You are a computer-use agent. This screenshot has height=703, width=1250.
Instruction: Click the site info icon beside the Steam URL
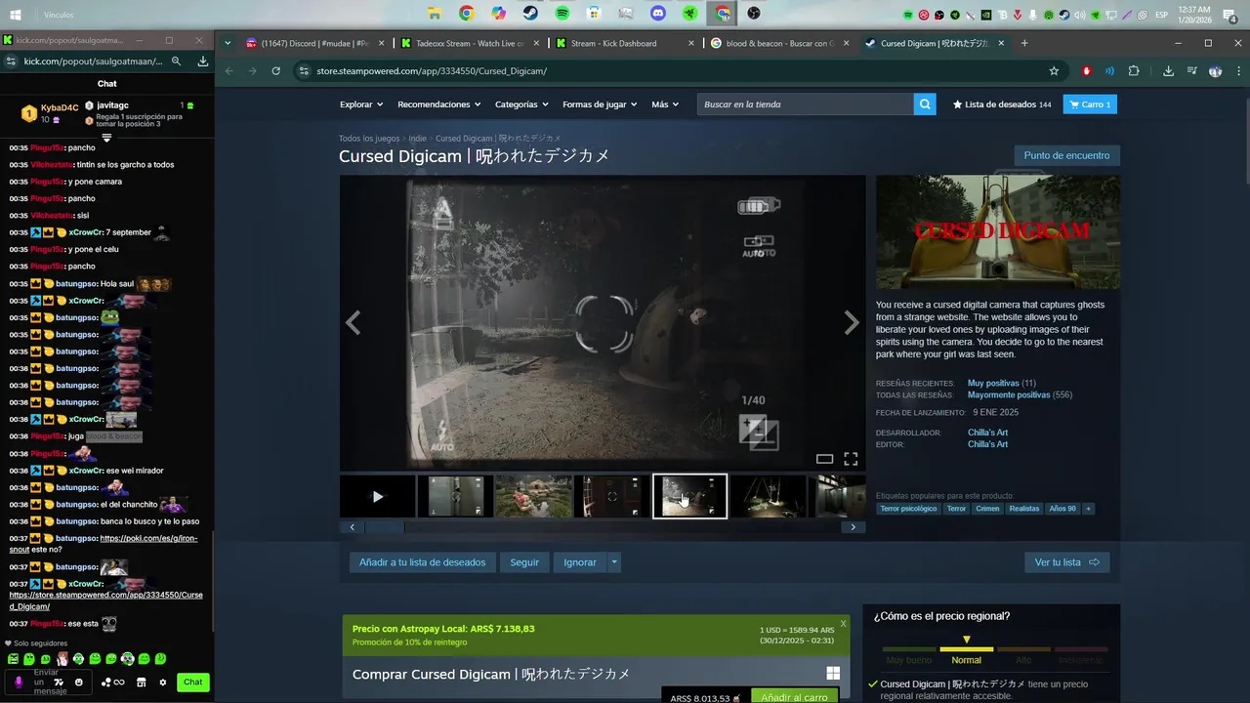point(304,71)
